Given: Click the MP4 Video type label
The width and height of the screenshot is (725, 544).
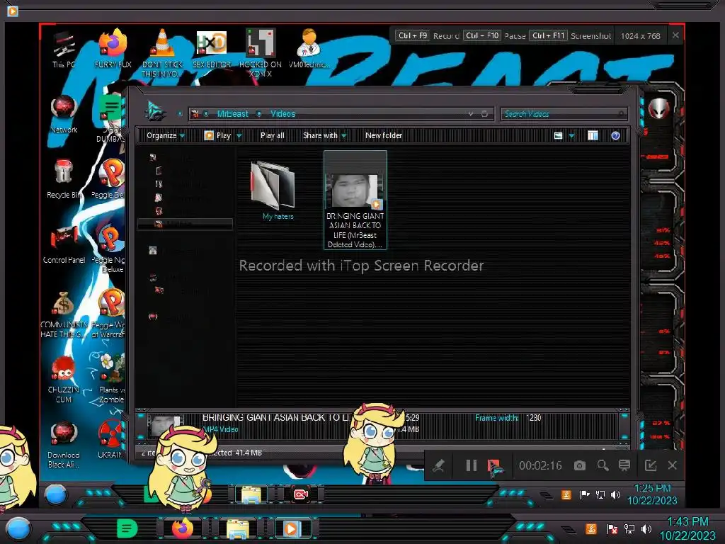Looking at the screenshot, I should (221, 429).
